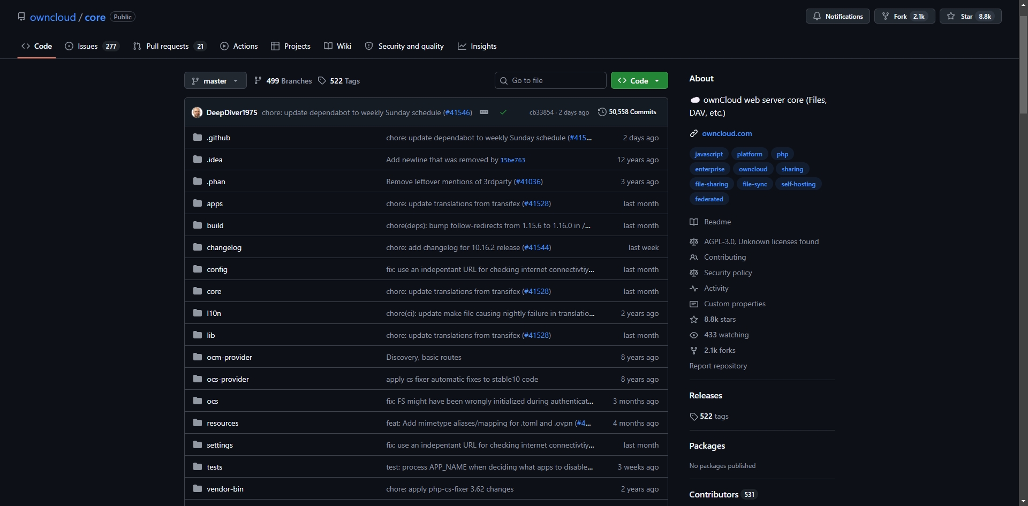Screen dimensions: 1028x506
Task: Open pull request #41546 link in header
Action: tap(457, 112)
